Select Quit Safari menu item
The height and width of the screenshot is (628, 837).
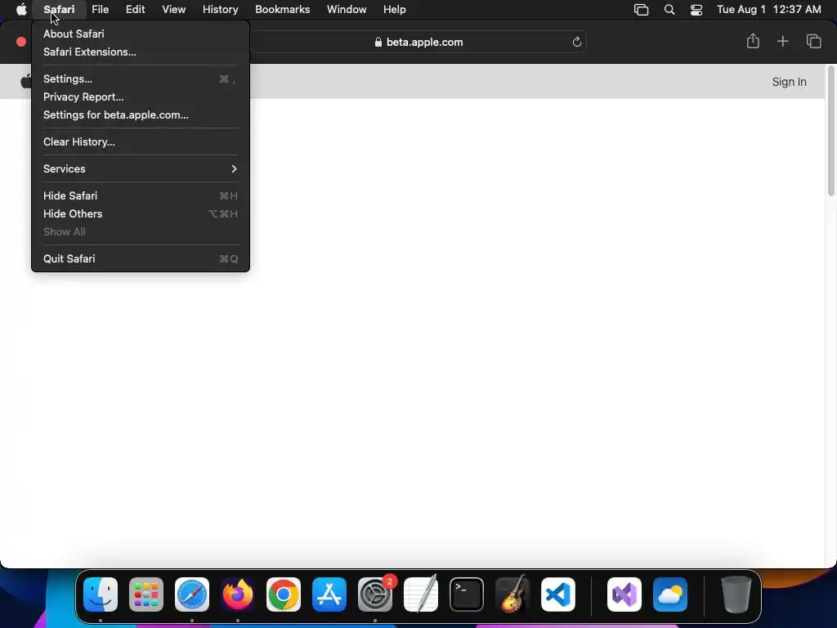pyautogui.click(x=141, y=259)
